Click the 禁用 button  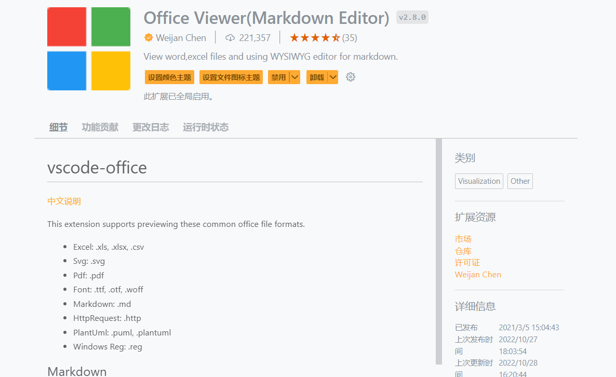(278, 77)
